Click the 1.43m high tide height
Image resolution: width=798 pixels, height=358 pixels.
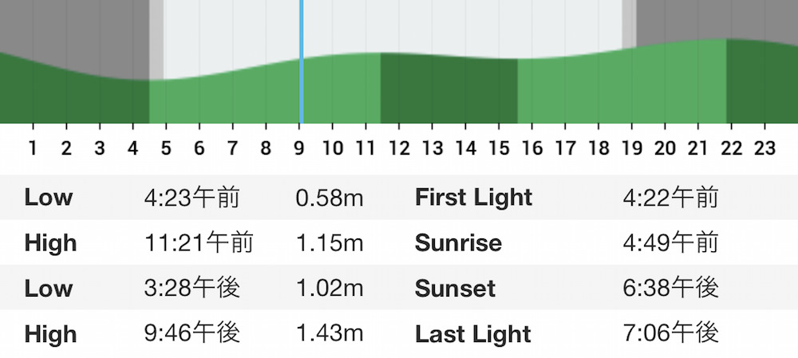(x=330, y=334)
